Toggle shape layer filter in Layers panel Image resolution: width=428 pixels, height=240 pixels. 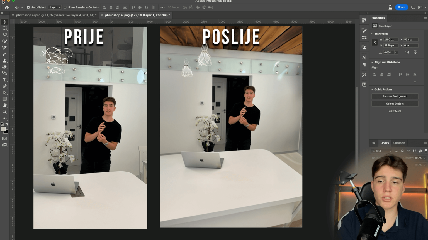click(x=414, y=151)
